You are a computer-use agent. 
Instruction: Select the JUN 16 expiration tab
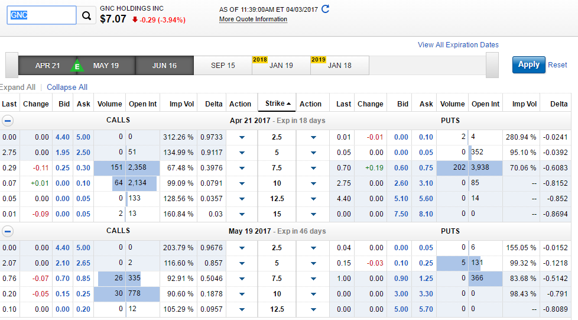coord(164,65)
